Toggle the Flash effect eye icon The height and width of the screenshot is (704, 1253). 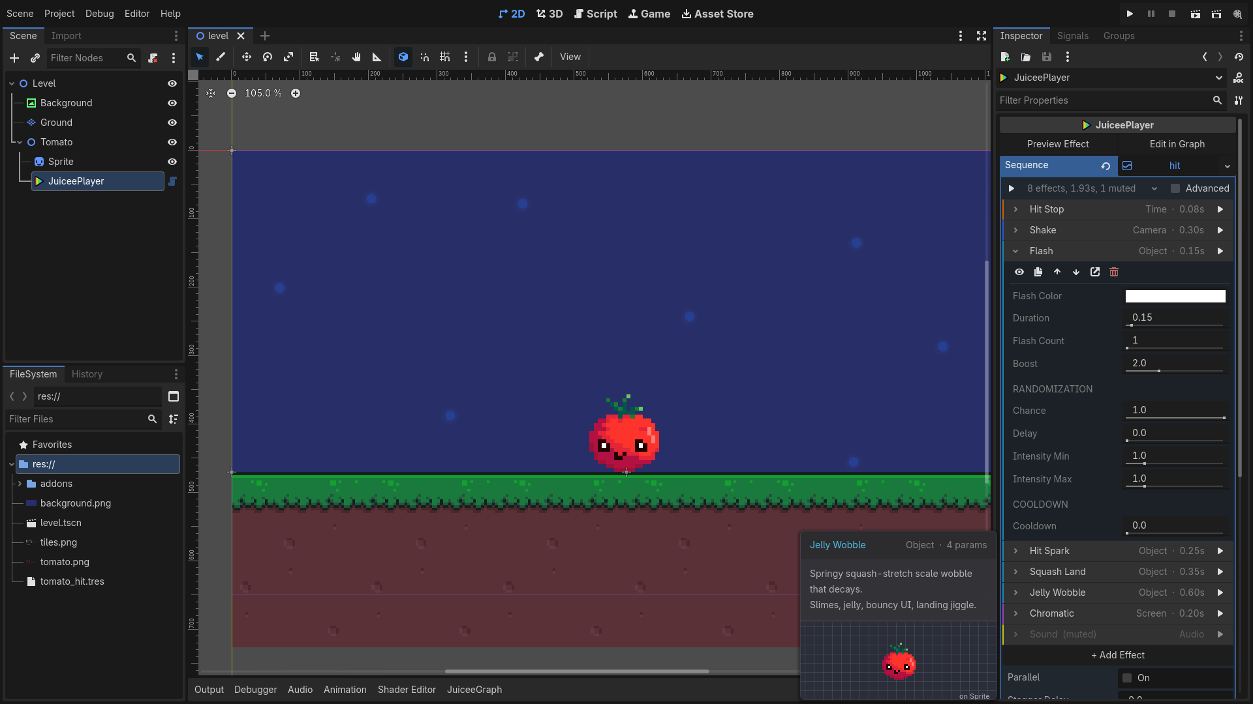point(1019,272)
